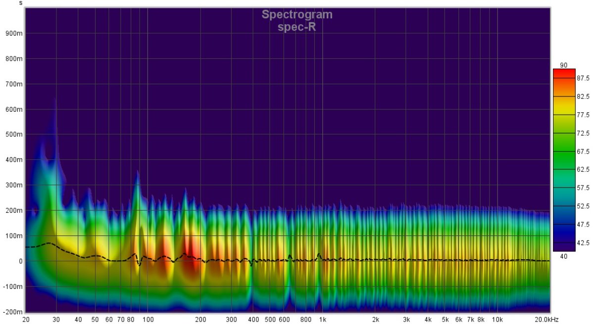The width and height of the screenshot is (594, 324).
Task: Click the 0 label on time axis
Action: coord(19,261)
